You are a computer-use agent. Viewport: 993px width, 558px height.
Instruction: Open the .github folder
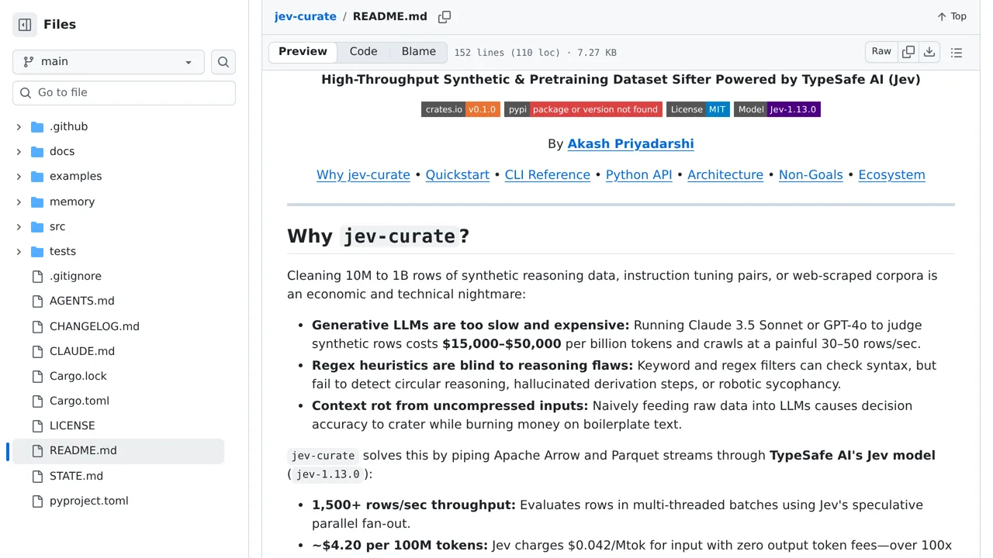point(68,127)
